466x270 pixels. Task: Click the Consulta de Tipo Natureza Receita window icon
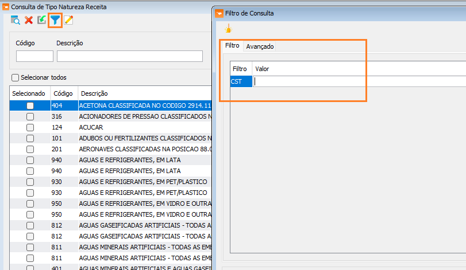click(6, 7)
